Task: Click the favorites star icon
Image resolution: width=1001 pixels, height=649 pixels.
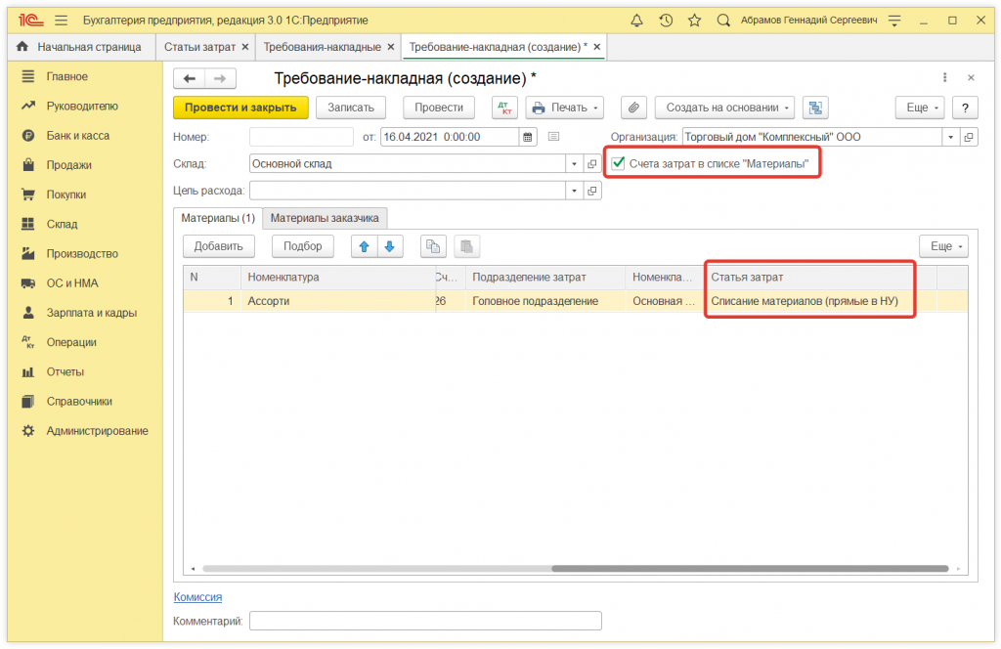Action: [694, 20]
